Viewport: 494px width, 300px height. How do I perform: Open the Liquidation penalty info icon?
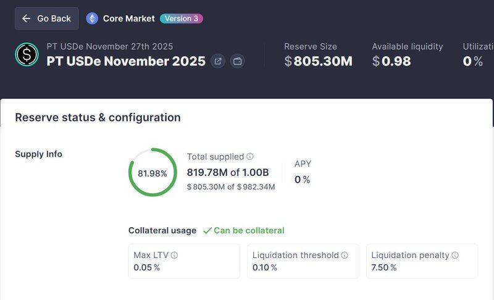455,255
